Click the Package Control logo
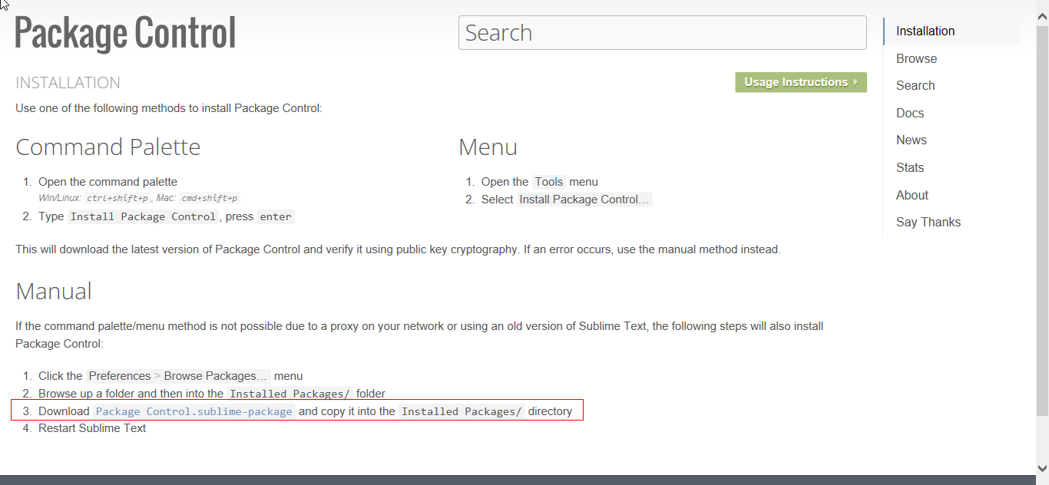 (125, 32)
